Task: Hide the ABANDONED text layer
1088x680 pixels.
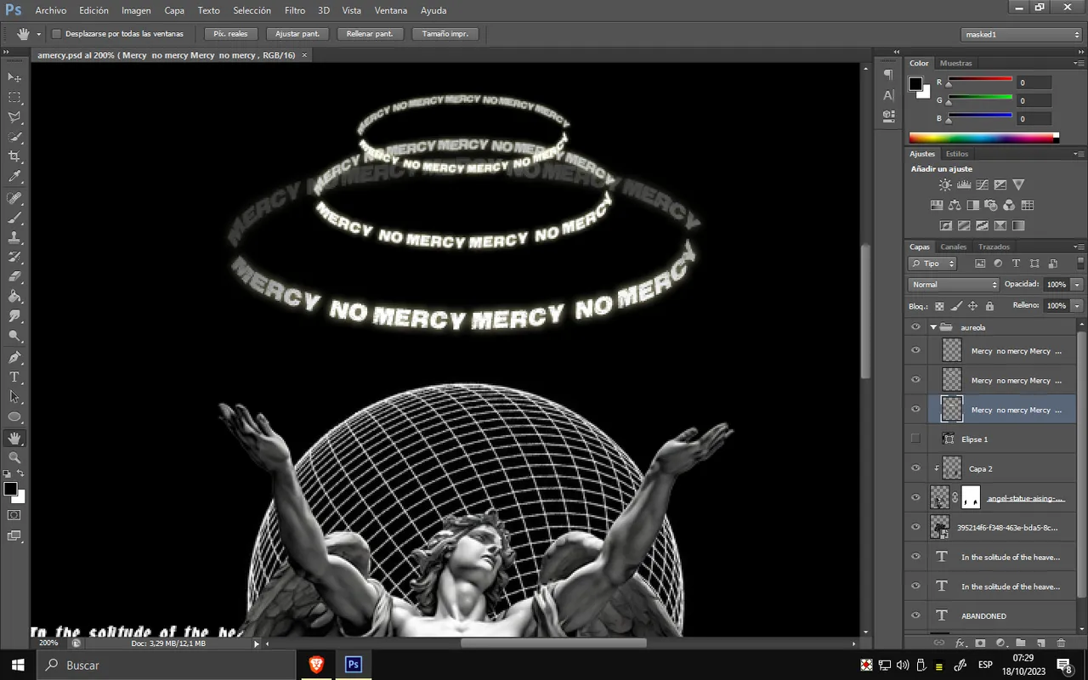Action: (915, 615)
